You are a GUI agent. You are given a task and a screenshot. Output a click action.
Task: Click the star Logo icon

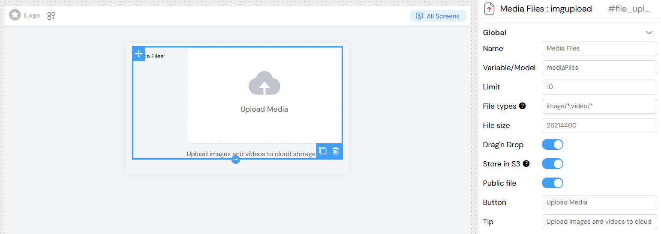click(x=15, y=15)
